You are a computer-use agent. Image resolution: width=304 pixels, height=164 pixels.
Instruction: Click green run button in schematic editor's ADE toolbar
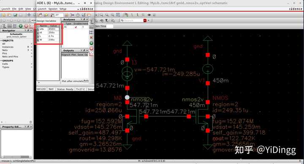click(x=21, y=26)
